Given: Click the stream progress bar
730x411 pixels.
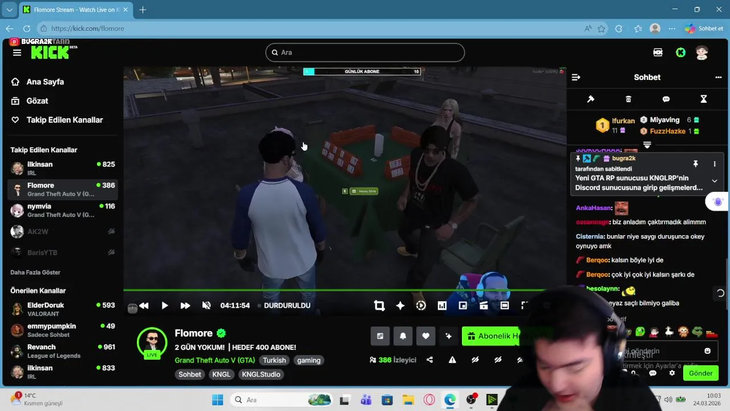Looking at the screenshot, I should [x=345, y=290].
